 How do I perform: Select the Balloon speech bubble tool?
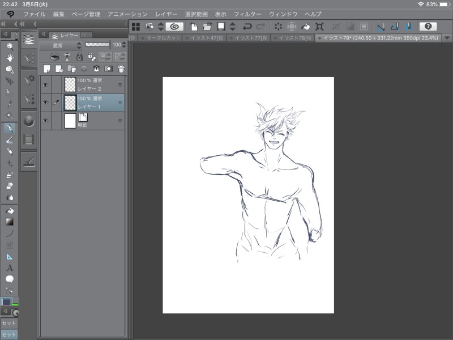pyautogui.click(x=10, y=279)
